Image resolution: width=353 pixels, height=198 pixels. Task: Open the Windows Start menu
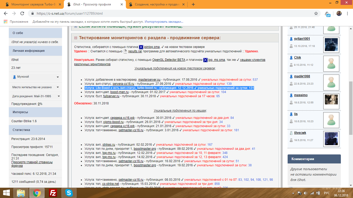point(6,193)
